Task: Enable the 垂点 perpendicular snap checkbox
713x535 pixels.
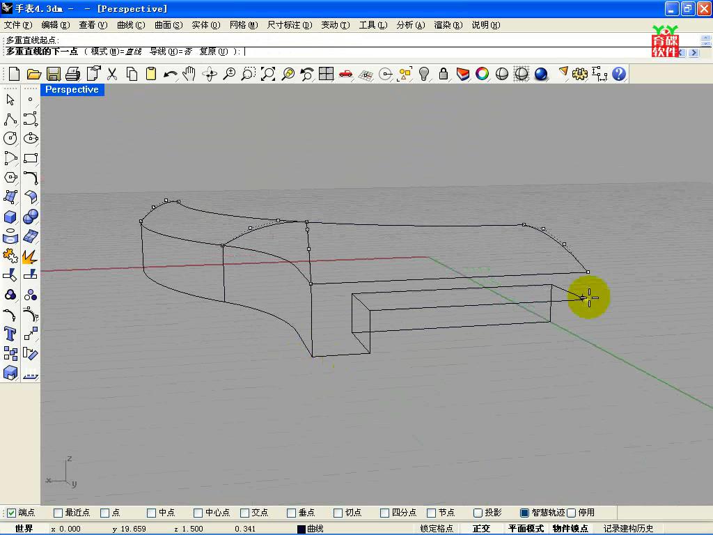Action: (292, 513)
